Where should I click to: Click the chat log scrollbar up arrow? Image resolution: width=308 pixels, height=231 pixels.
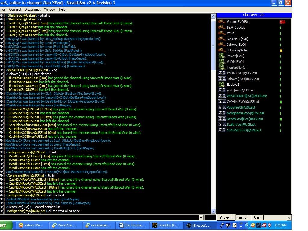pos(213,16)
